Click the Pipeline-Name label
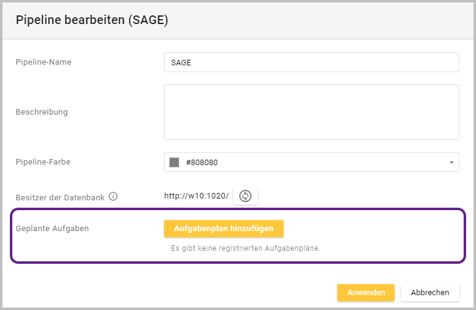 click(x=43, y=62)
